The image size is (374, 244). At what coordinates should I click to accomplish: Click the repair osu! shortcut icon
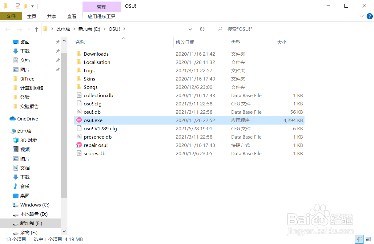pos(79,145)
